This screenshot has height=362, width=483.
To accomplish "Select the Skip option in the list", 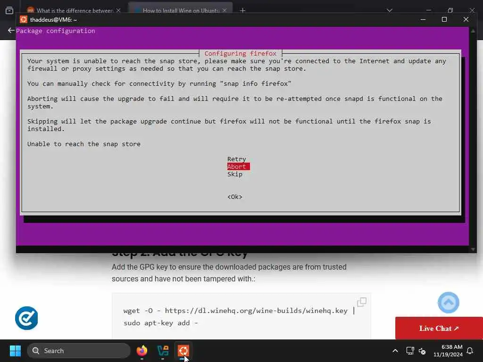I will point(235,174).
